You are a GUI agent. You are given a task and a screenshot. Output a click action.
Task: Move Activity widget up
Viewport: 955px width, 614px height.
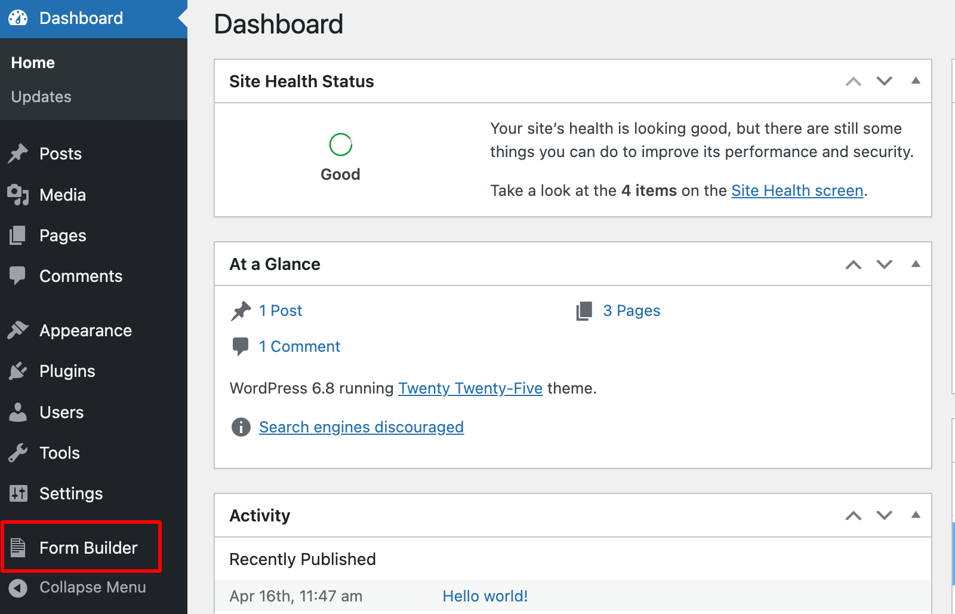click(854, 515)
